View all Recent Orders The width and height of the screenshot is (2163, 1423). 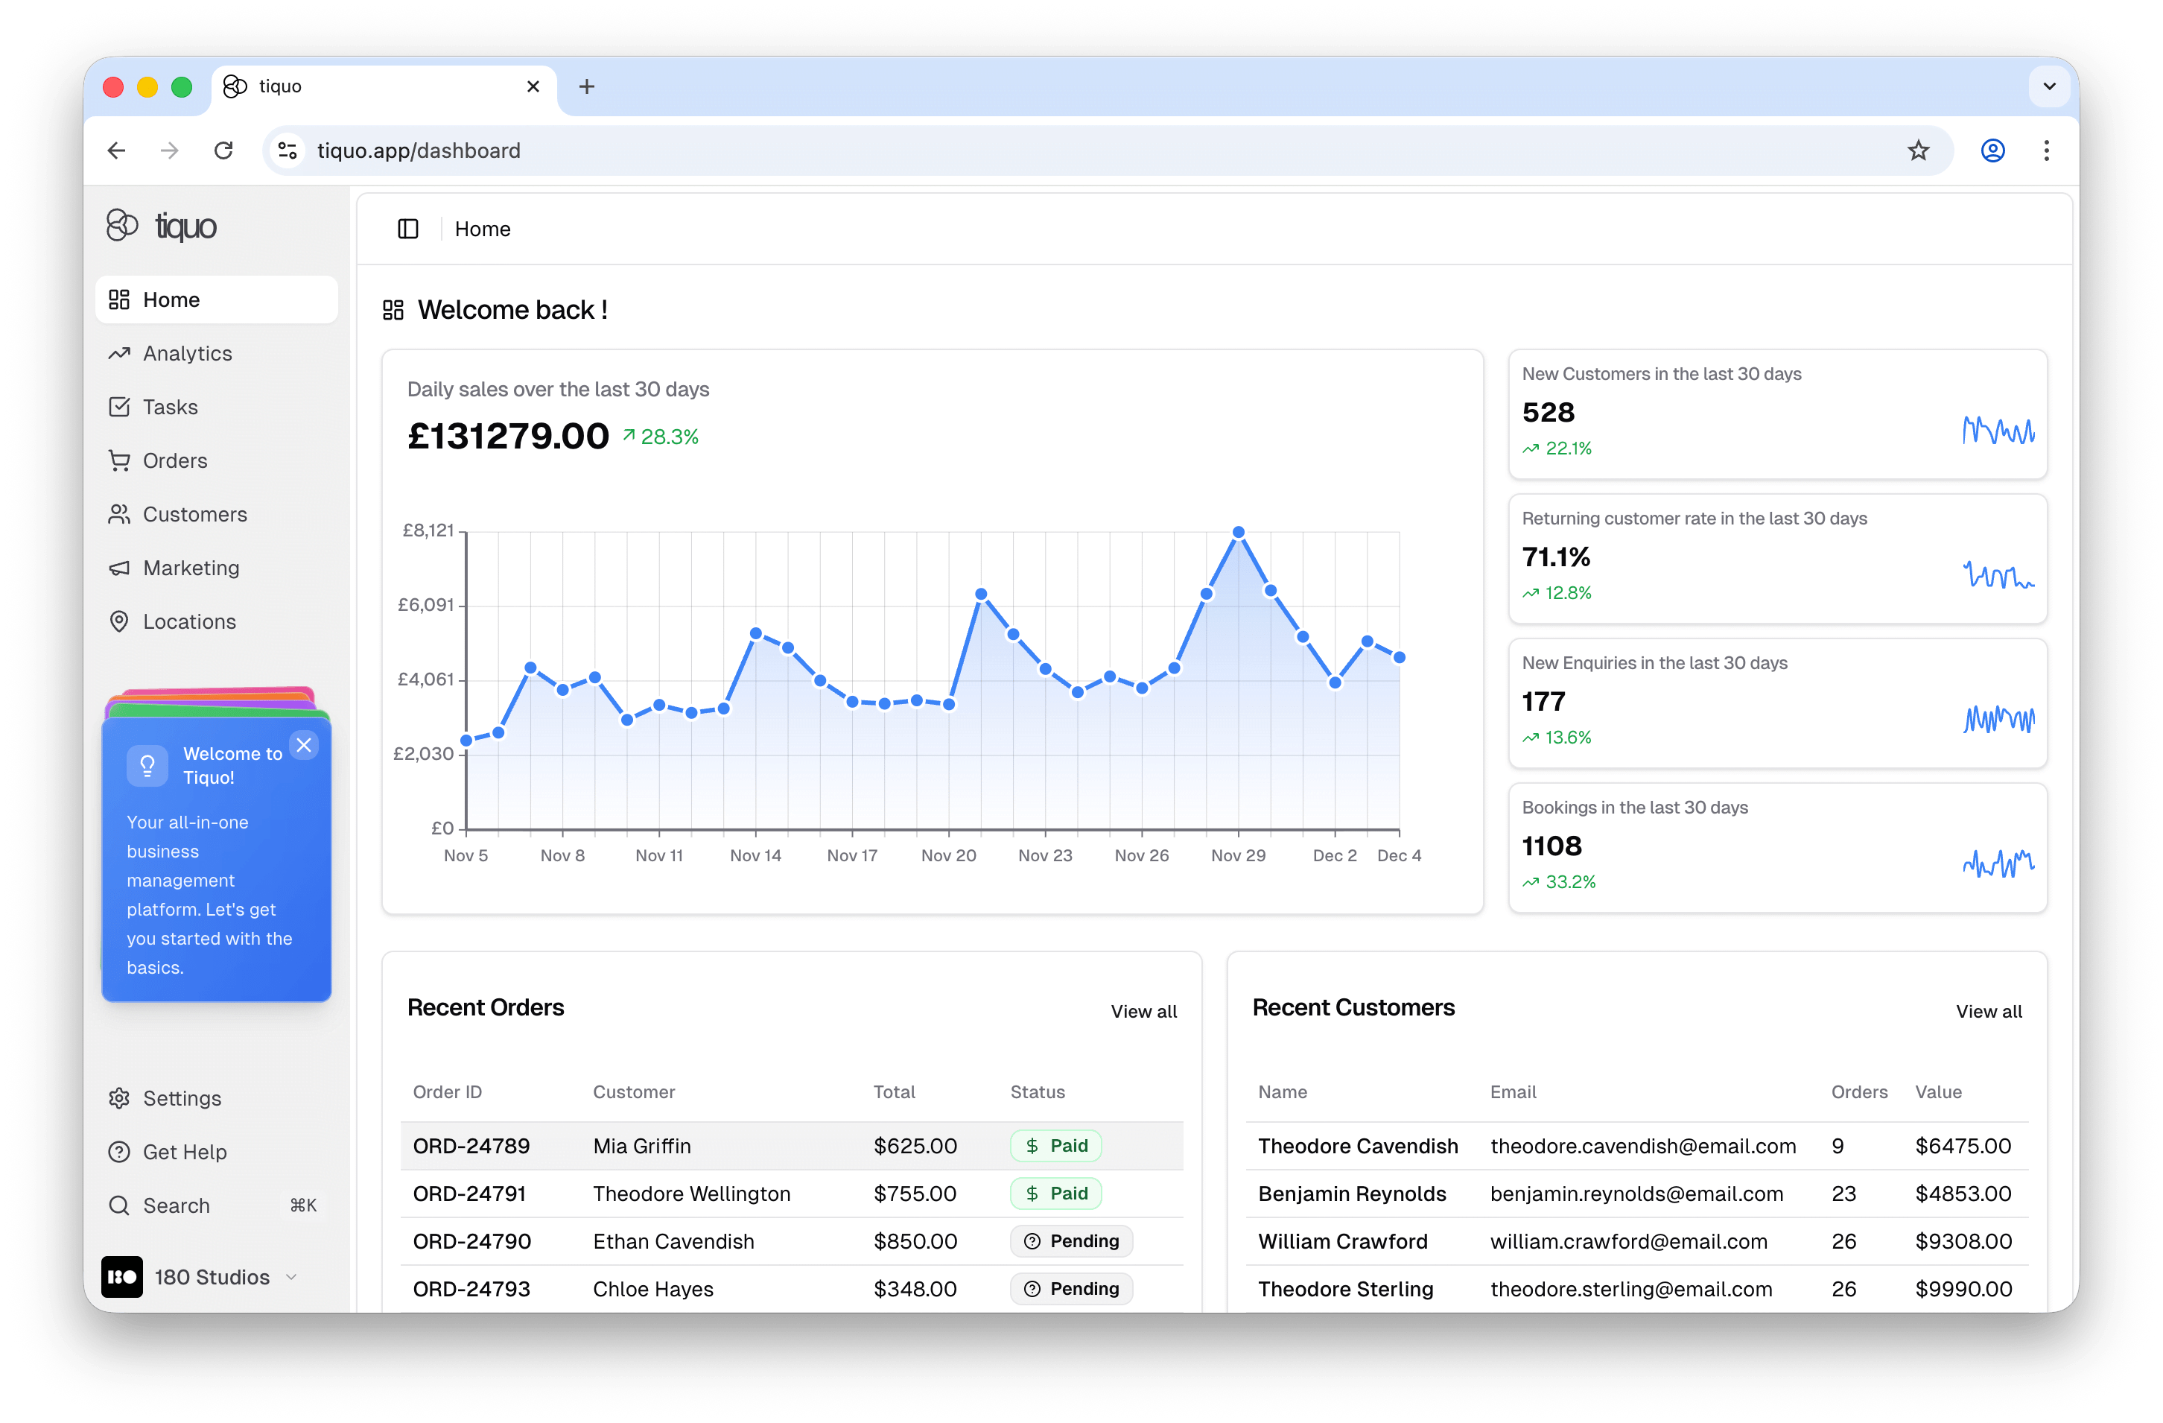1143,1011
